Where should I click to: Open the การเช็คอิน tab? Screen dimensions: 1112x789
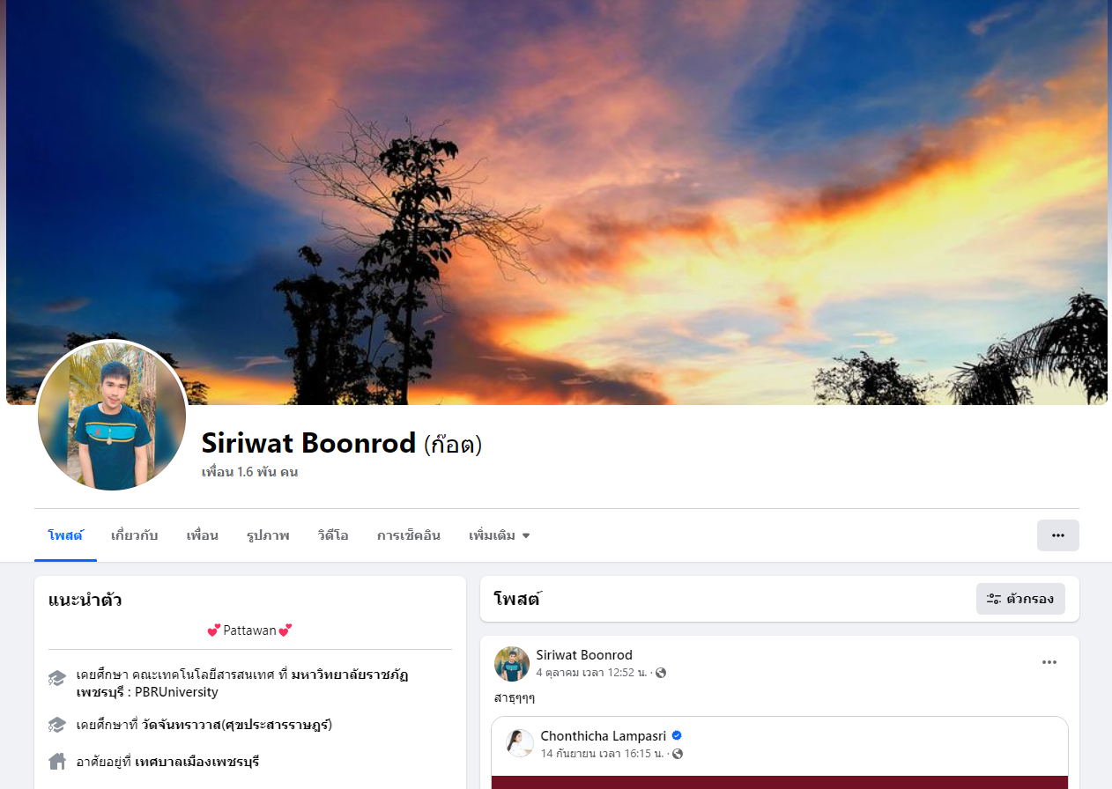(409, 535)
